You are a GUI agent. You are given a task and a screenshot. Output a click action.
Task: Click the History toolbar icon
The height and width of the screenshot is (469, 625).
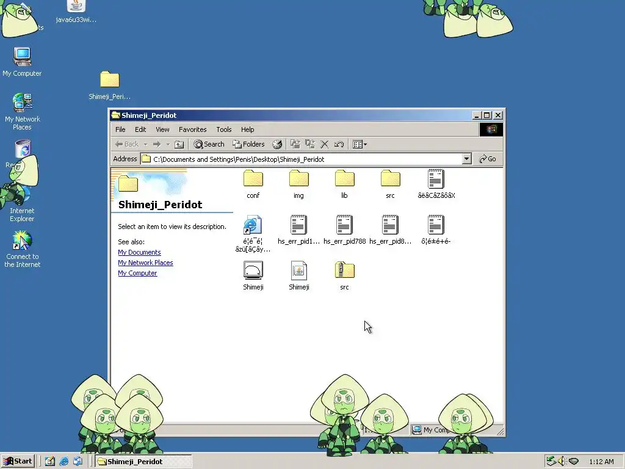coord(277,144)
